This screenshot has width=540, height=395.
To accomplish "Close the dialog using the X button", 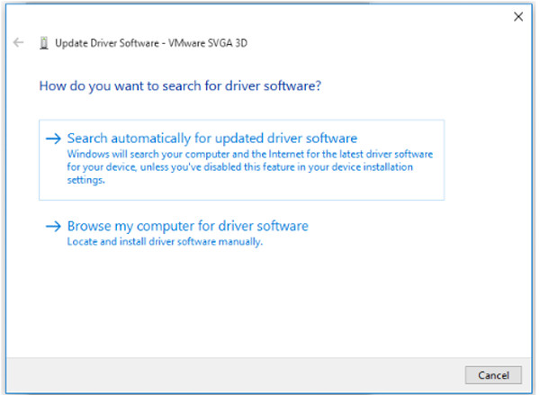I will [517, 16].
